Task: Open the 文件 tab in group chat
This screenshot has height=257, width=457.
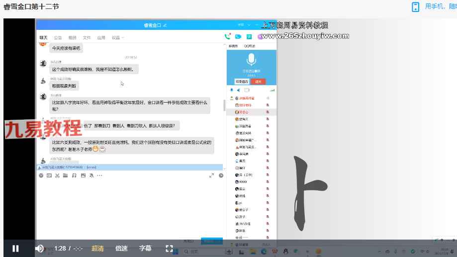Action: pos(87,37)
